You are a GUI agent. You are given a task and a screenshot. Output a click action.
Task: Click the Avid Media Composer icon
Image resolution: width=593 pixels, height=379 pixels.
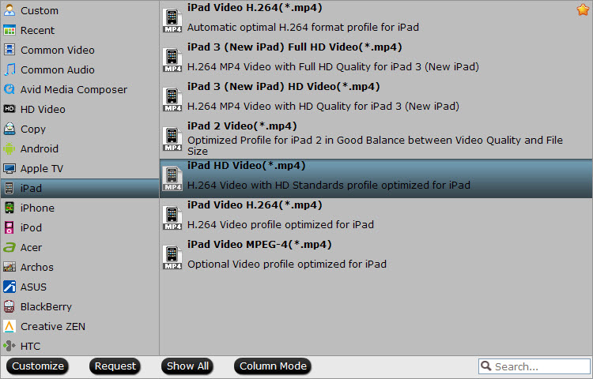tap(9, 89)
